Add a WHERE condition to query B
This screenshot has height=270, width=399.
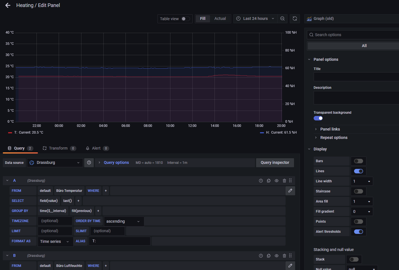(106, 266)
